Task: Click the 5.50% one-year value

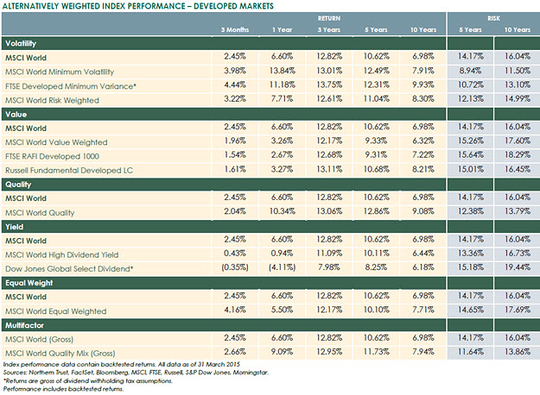Action: click(x=282, y=310)
